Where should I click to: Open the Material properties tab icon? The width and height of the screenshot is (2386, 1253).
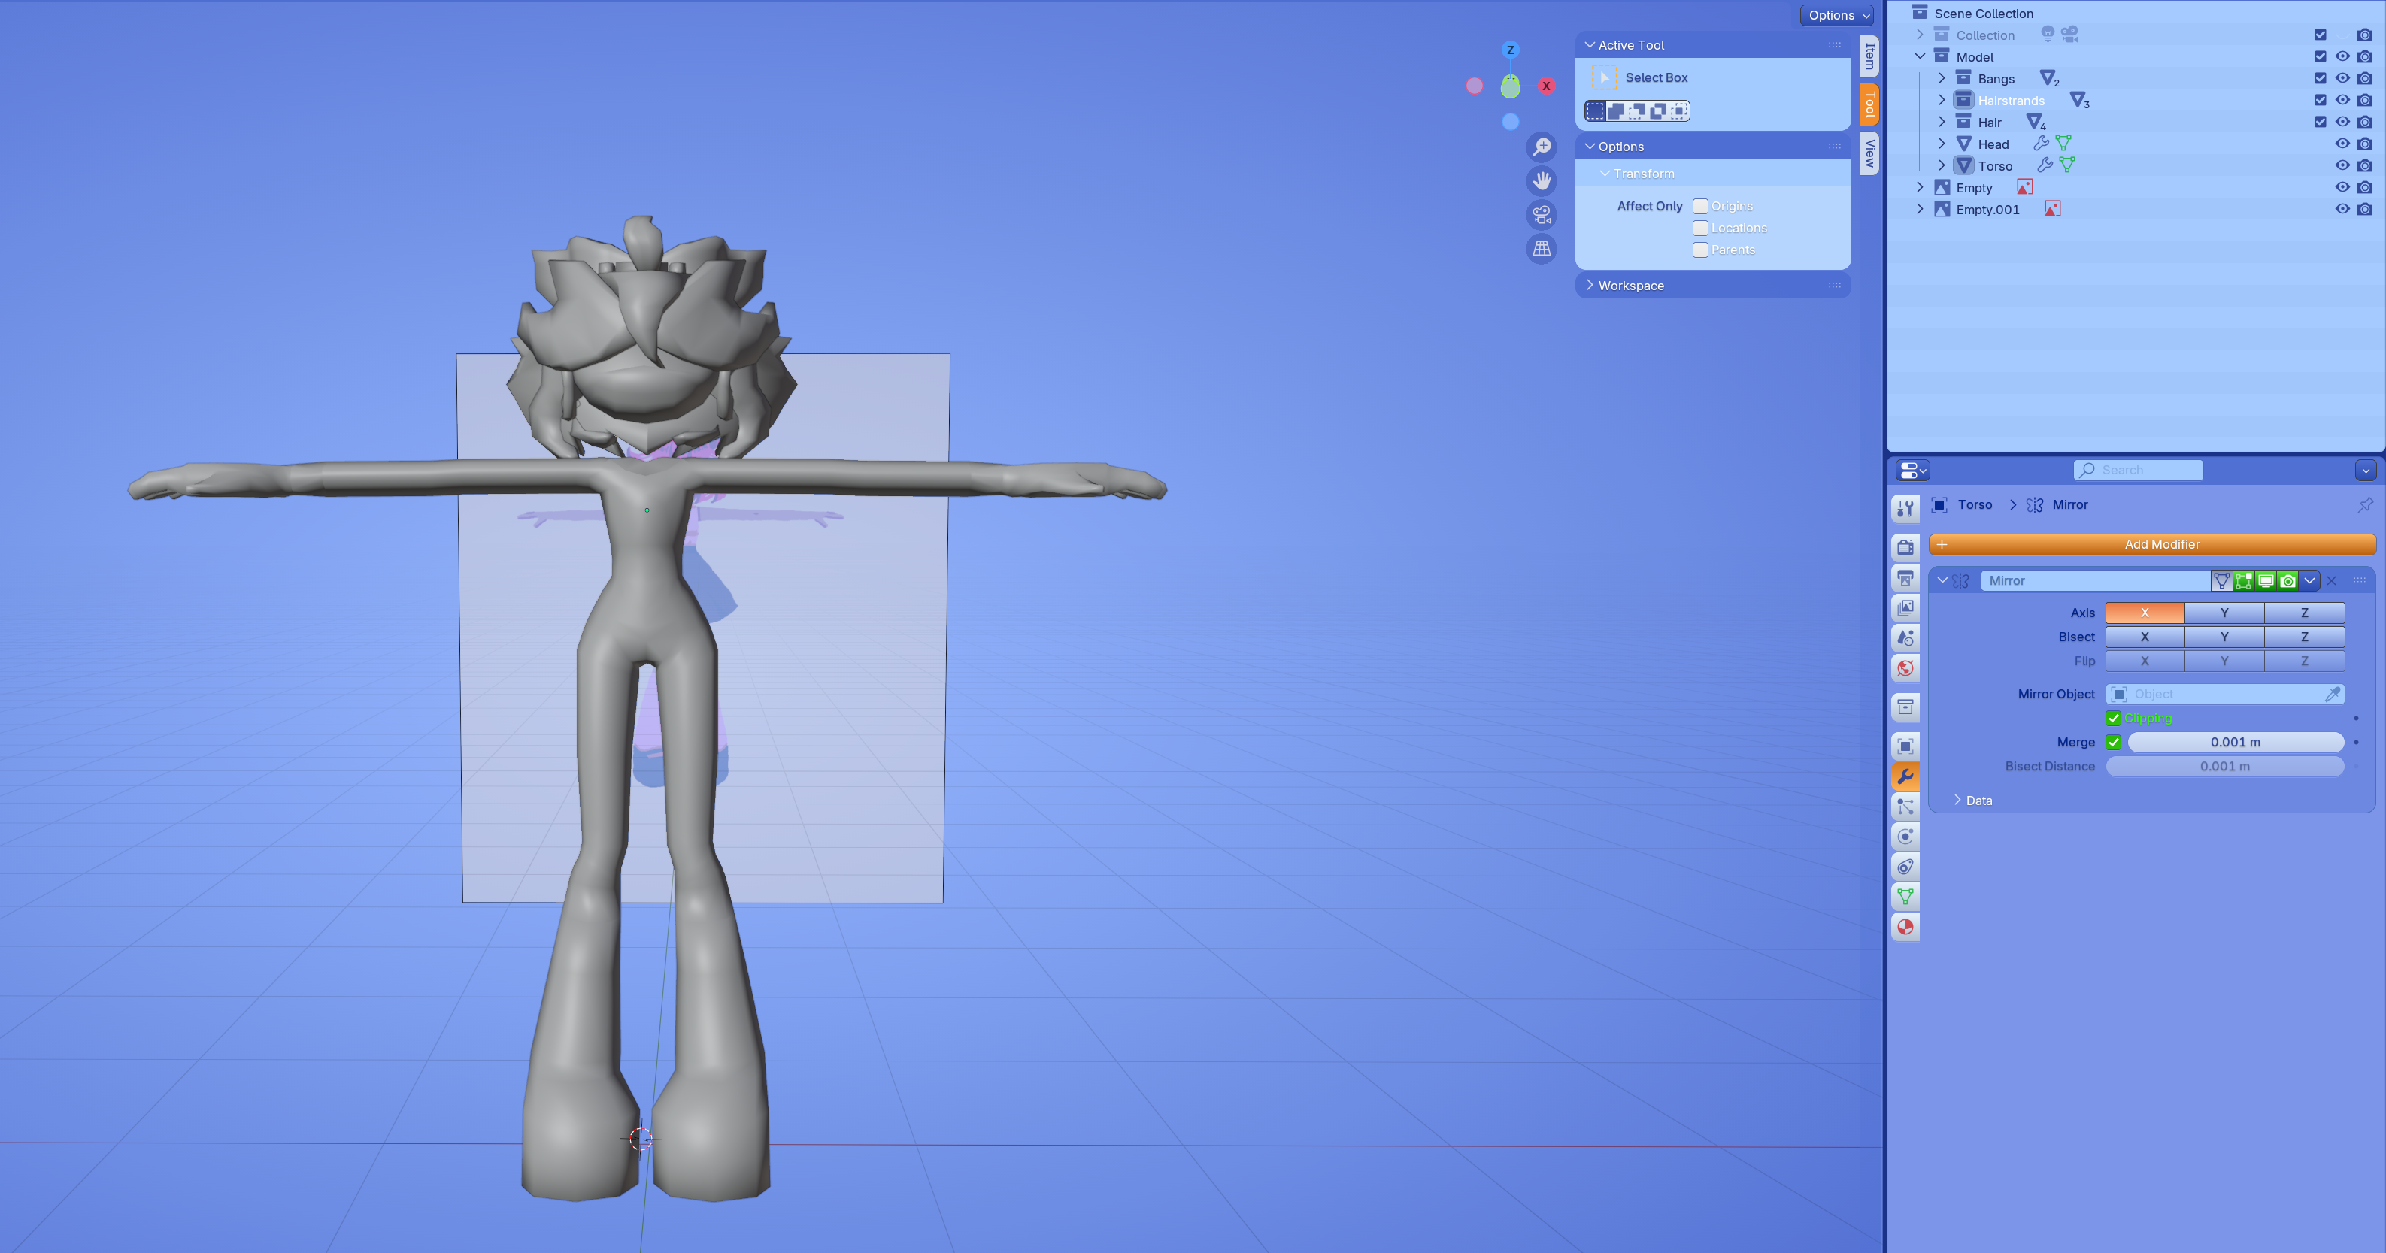point(1905,927)
